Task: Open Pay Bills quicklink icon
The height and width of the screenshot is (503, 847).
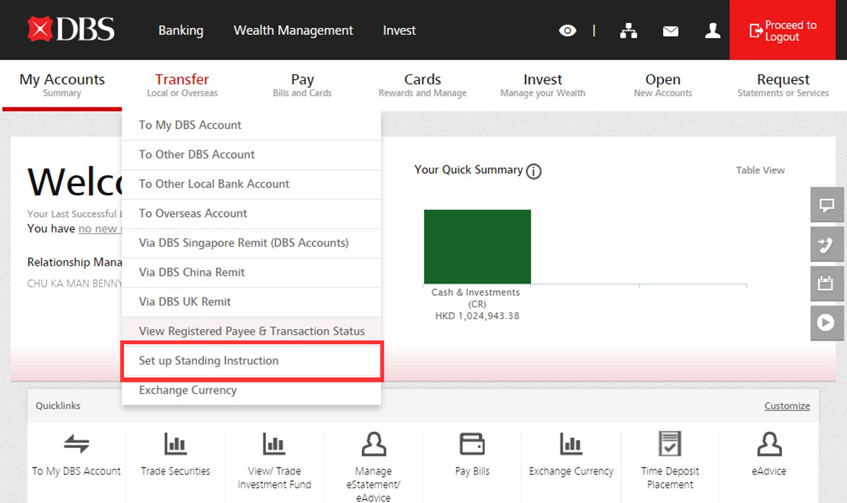Action: [x=472, y=444]
